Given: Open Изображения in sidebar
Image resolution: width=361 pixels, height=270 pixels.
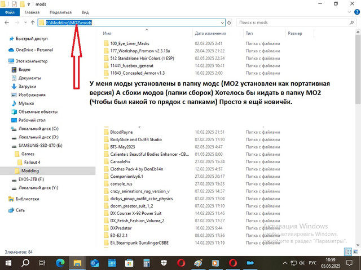Looking at the screenshot, I should (x=29, y=95).
